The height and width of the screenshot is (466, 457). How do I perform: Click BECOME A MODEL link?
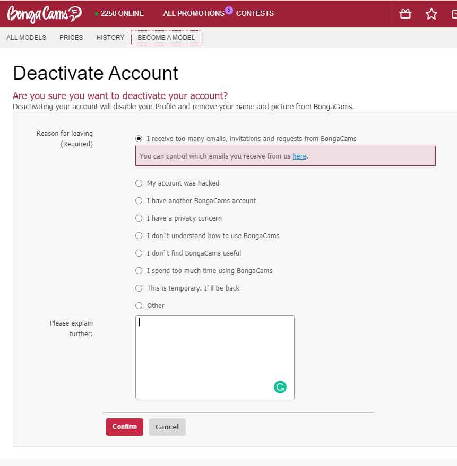166,38
